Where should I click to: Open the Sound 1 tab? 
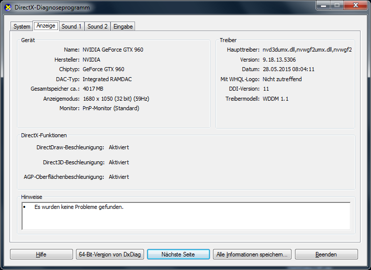coord(71,27)
